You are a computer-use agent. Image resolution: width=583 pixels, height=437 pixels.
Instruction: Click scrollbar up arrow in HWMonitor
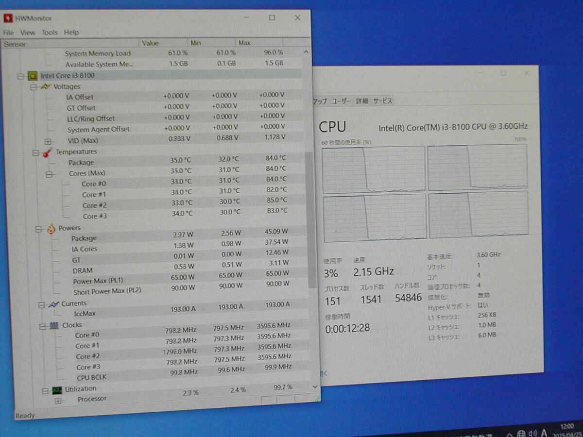(x=306, y=51)
